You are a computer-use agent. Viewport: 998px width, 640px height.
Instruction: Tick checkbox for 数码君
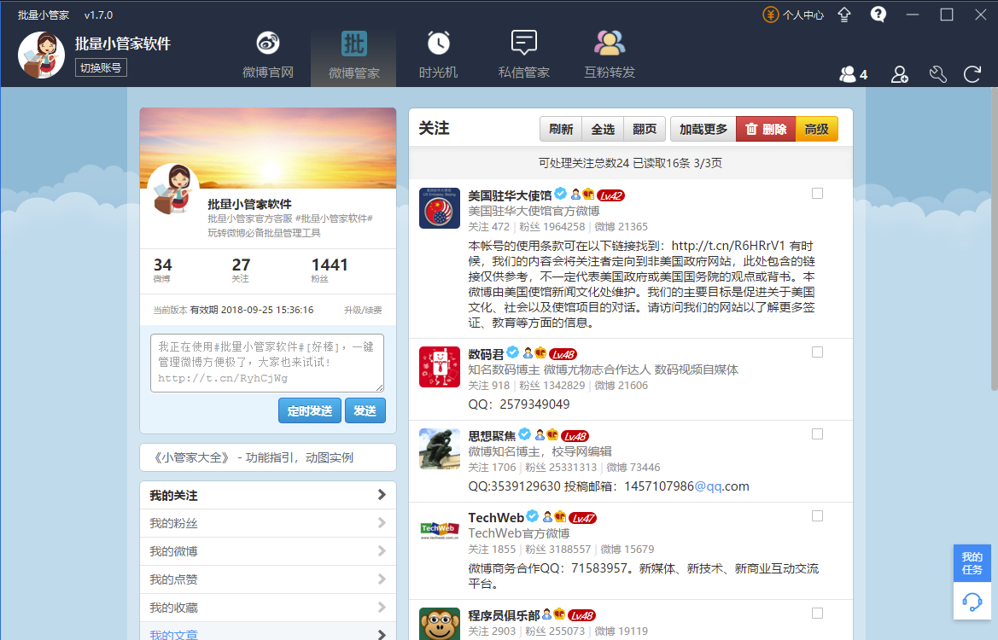(817, 352)
